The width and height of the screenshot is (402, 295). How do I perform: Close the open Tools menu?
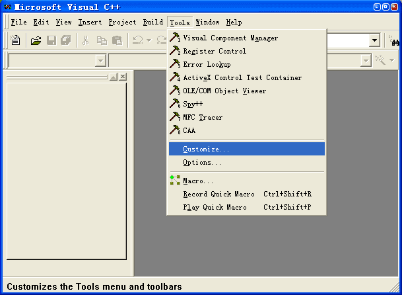pyautogui.click(x=180, y=22)
